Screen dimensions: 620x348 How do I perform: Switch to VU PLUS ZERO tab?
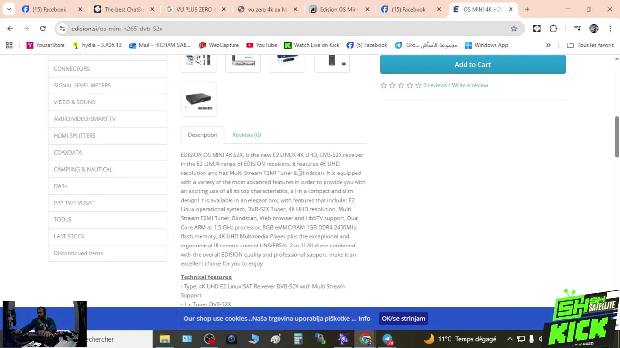[x=196, y=9]
